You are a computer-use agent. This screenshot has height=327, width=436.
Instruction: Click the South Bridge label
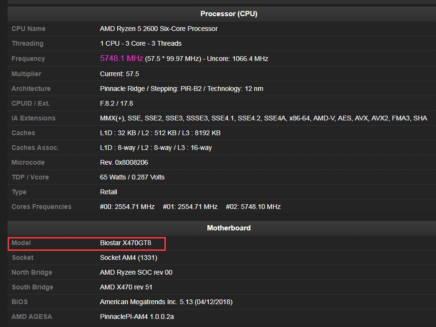coord(32,287)
